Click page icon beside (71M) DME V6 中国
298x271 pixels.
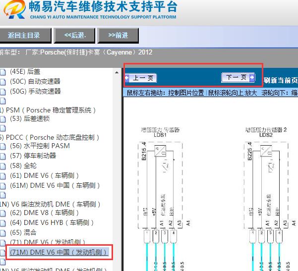2,253
